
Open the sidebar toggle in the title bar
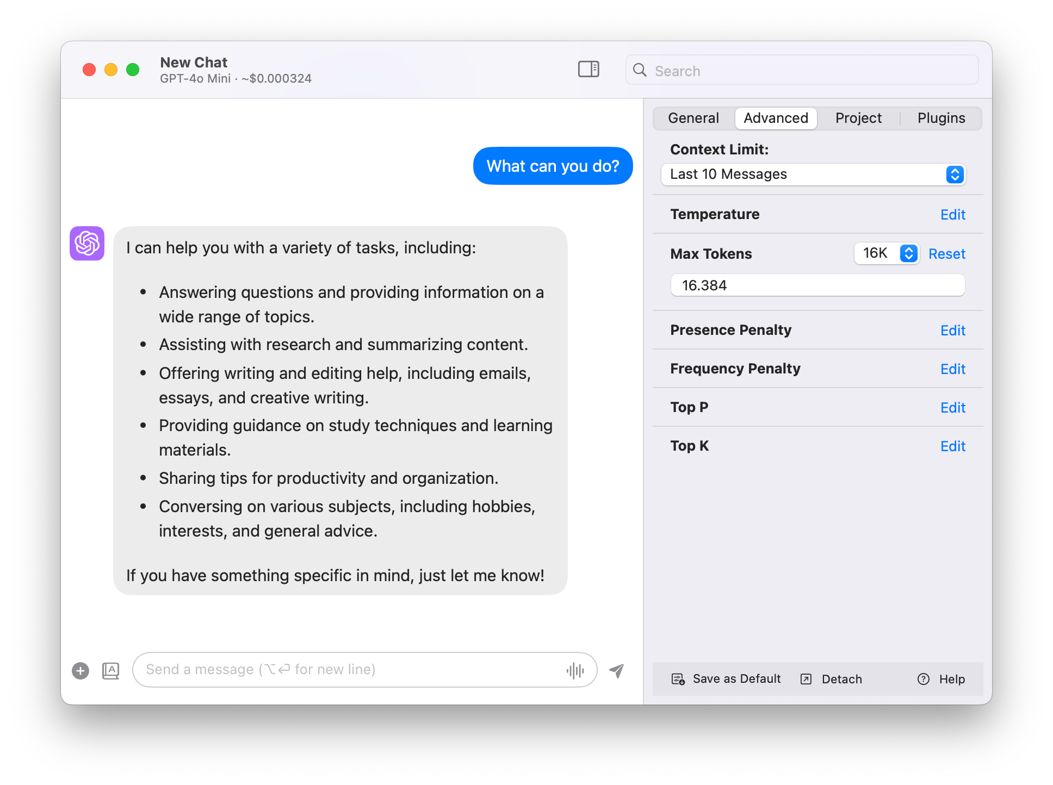[588, 70]
